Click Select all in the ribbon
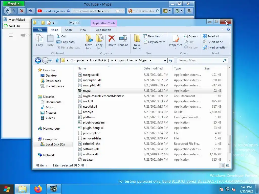 [211, 36]
